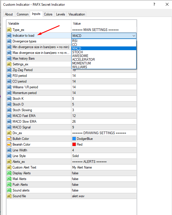This screenshot has height=215, width=172.
Task: Click the Line Width variable icon
Action: point(9,150)
